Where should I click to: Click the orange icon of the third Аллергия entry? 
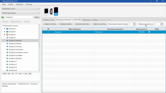[7, 35]
